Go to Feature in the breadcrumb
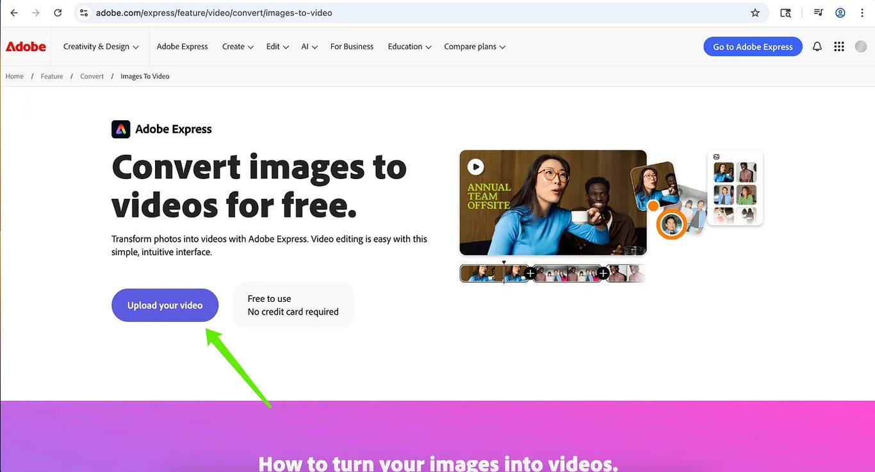The height and width of the screenshot is (472, 875). (x=52, y=76)
